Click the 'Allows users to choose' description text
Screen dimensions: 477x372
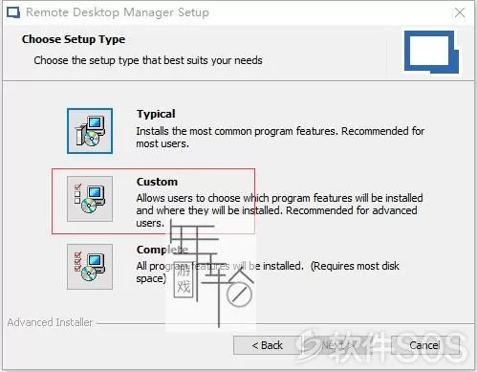(279, 210)
